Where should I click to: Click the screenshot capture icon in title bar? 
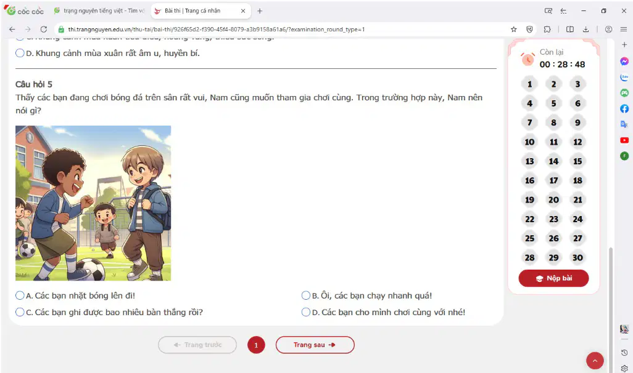(x=548, y=11)
